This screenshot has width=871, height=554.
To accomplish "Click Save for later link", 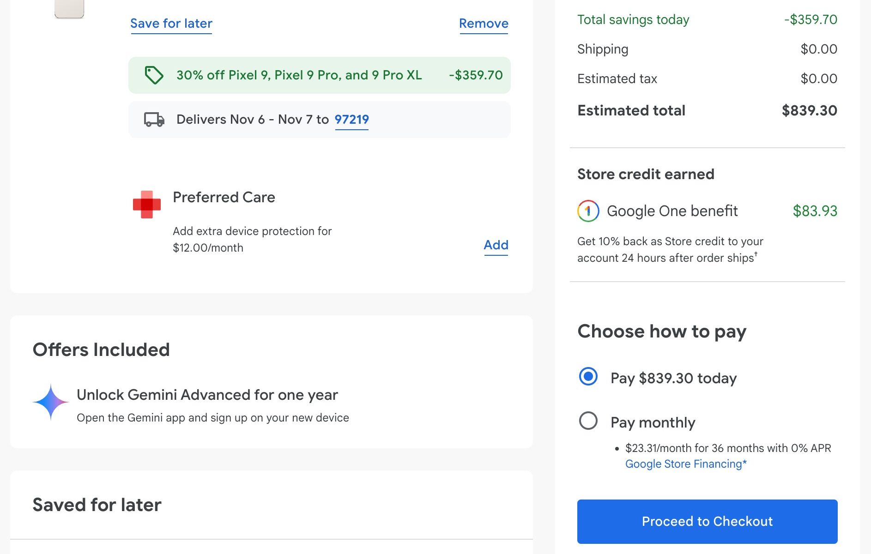I will (171, 24).
